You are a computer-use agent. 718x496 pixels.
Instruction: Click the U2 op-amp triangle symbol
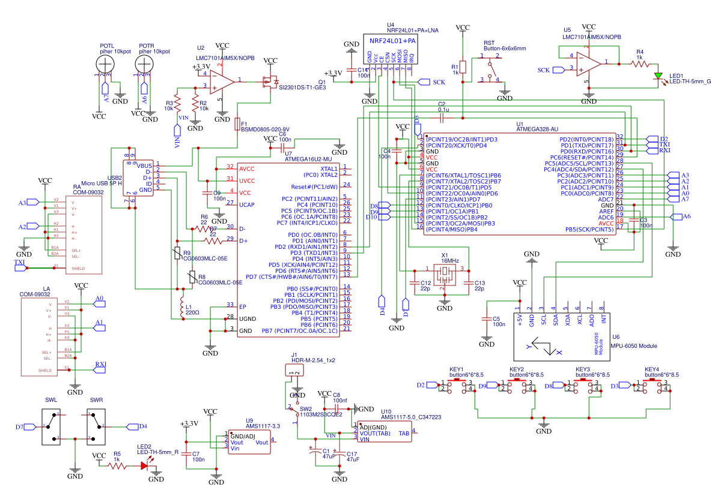222,82
